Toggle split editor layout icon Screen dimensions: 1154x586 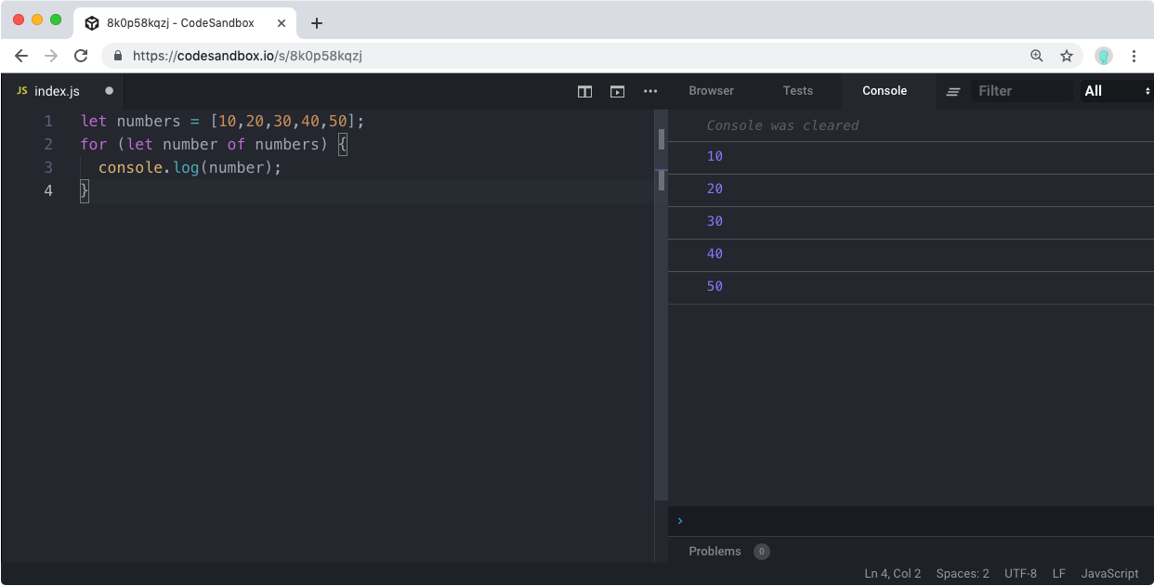[584, 91]
